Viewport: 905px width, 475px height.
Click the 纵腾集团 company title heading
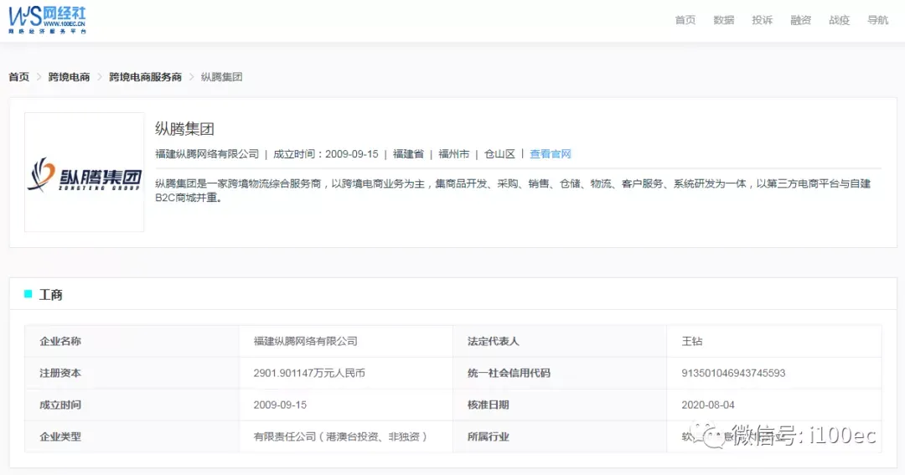click(x=184, y=129)
